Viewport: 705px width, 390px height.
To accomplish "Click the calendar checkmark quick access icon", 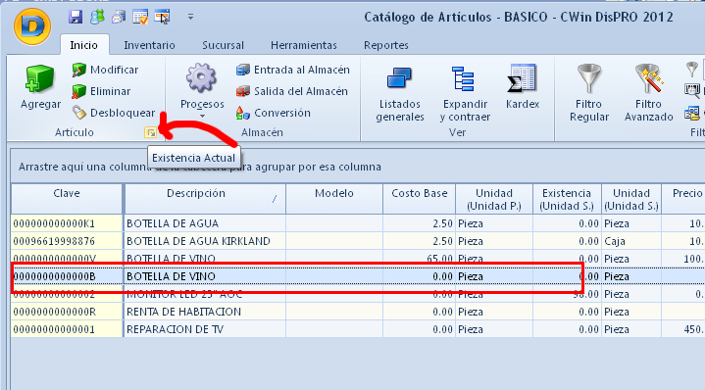I will pyautogui.click(x=140, y=17).
